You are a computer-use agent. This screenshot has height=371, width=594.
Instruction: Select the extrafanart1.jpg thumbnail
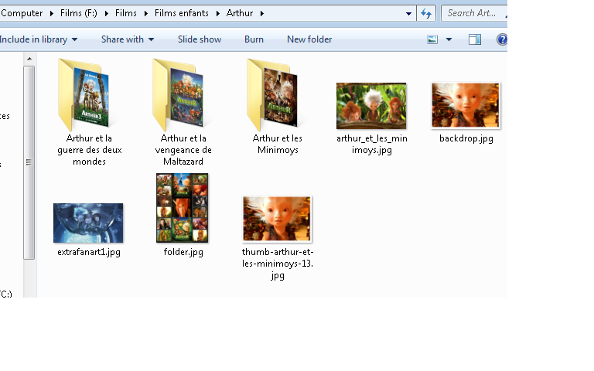tap(88, 223)
